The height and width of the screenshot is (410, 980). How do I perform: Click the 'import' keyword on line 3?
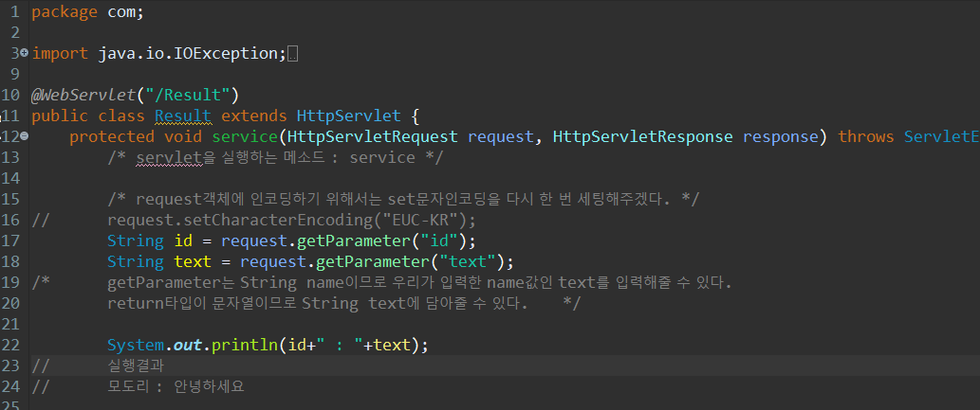[60, 54]
